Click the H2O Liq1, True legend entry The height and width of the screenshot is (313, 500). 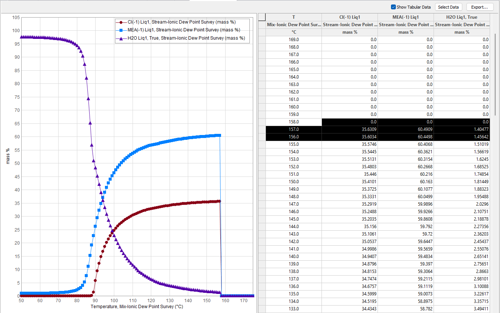pyautogui.click(x=181, y=38)
